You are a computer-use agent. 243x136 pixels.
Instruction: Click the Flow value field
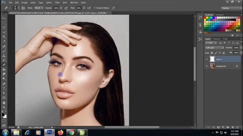[79, 8]
